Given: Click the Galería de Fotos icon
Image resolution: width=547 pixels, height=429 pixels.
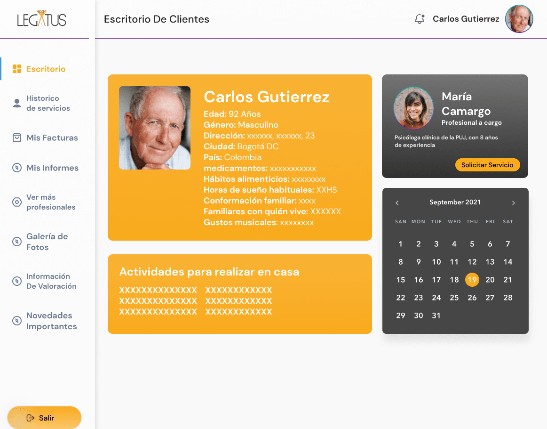Looking at the screenshot, I should [17, 242].
